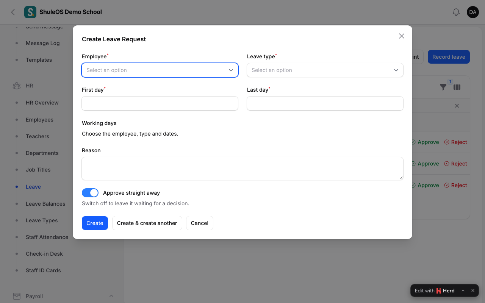This screenshot has height=303, width=485.
Task: Toggle table columns icon
Action: [x=457, y=87]
